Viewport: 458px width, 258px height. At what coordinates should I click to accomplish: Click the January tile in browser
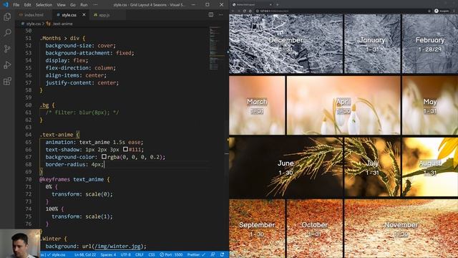click(x=372, y=44)
